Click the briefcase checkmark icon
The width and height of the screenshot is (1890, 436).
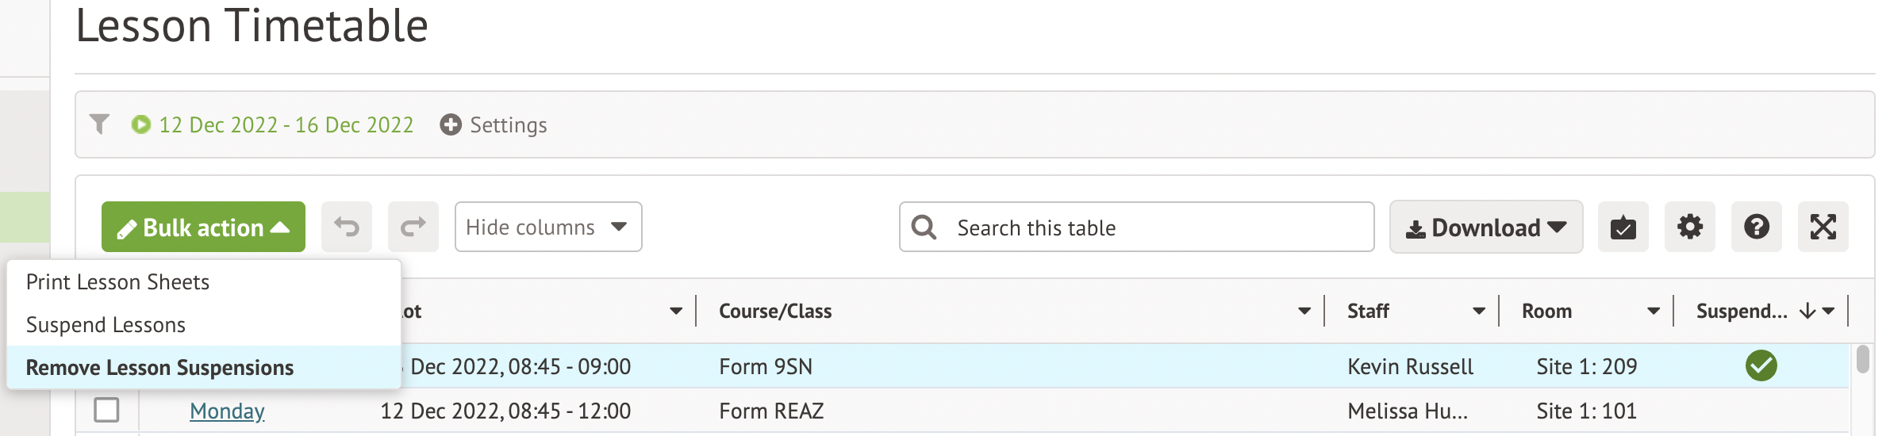click(x=1623, y=228)
